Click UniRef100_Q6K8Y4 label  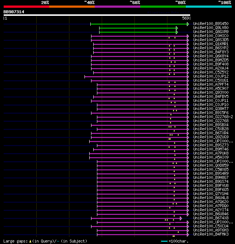click(211, 56)
